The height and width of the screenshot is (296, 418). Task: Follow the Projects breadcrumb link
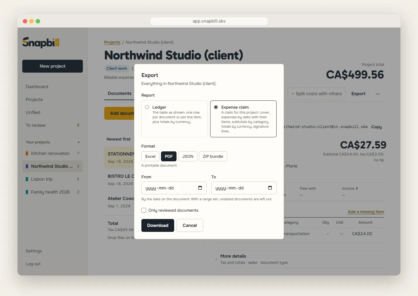coord(112,42)
